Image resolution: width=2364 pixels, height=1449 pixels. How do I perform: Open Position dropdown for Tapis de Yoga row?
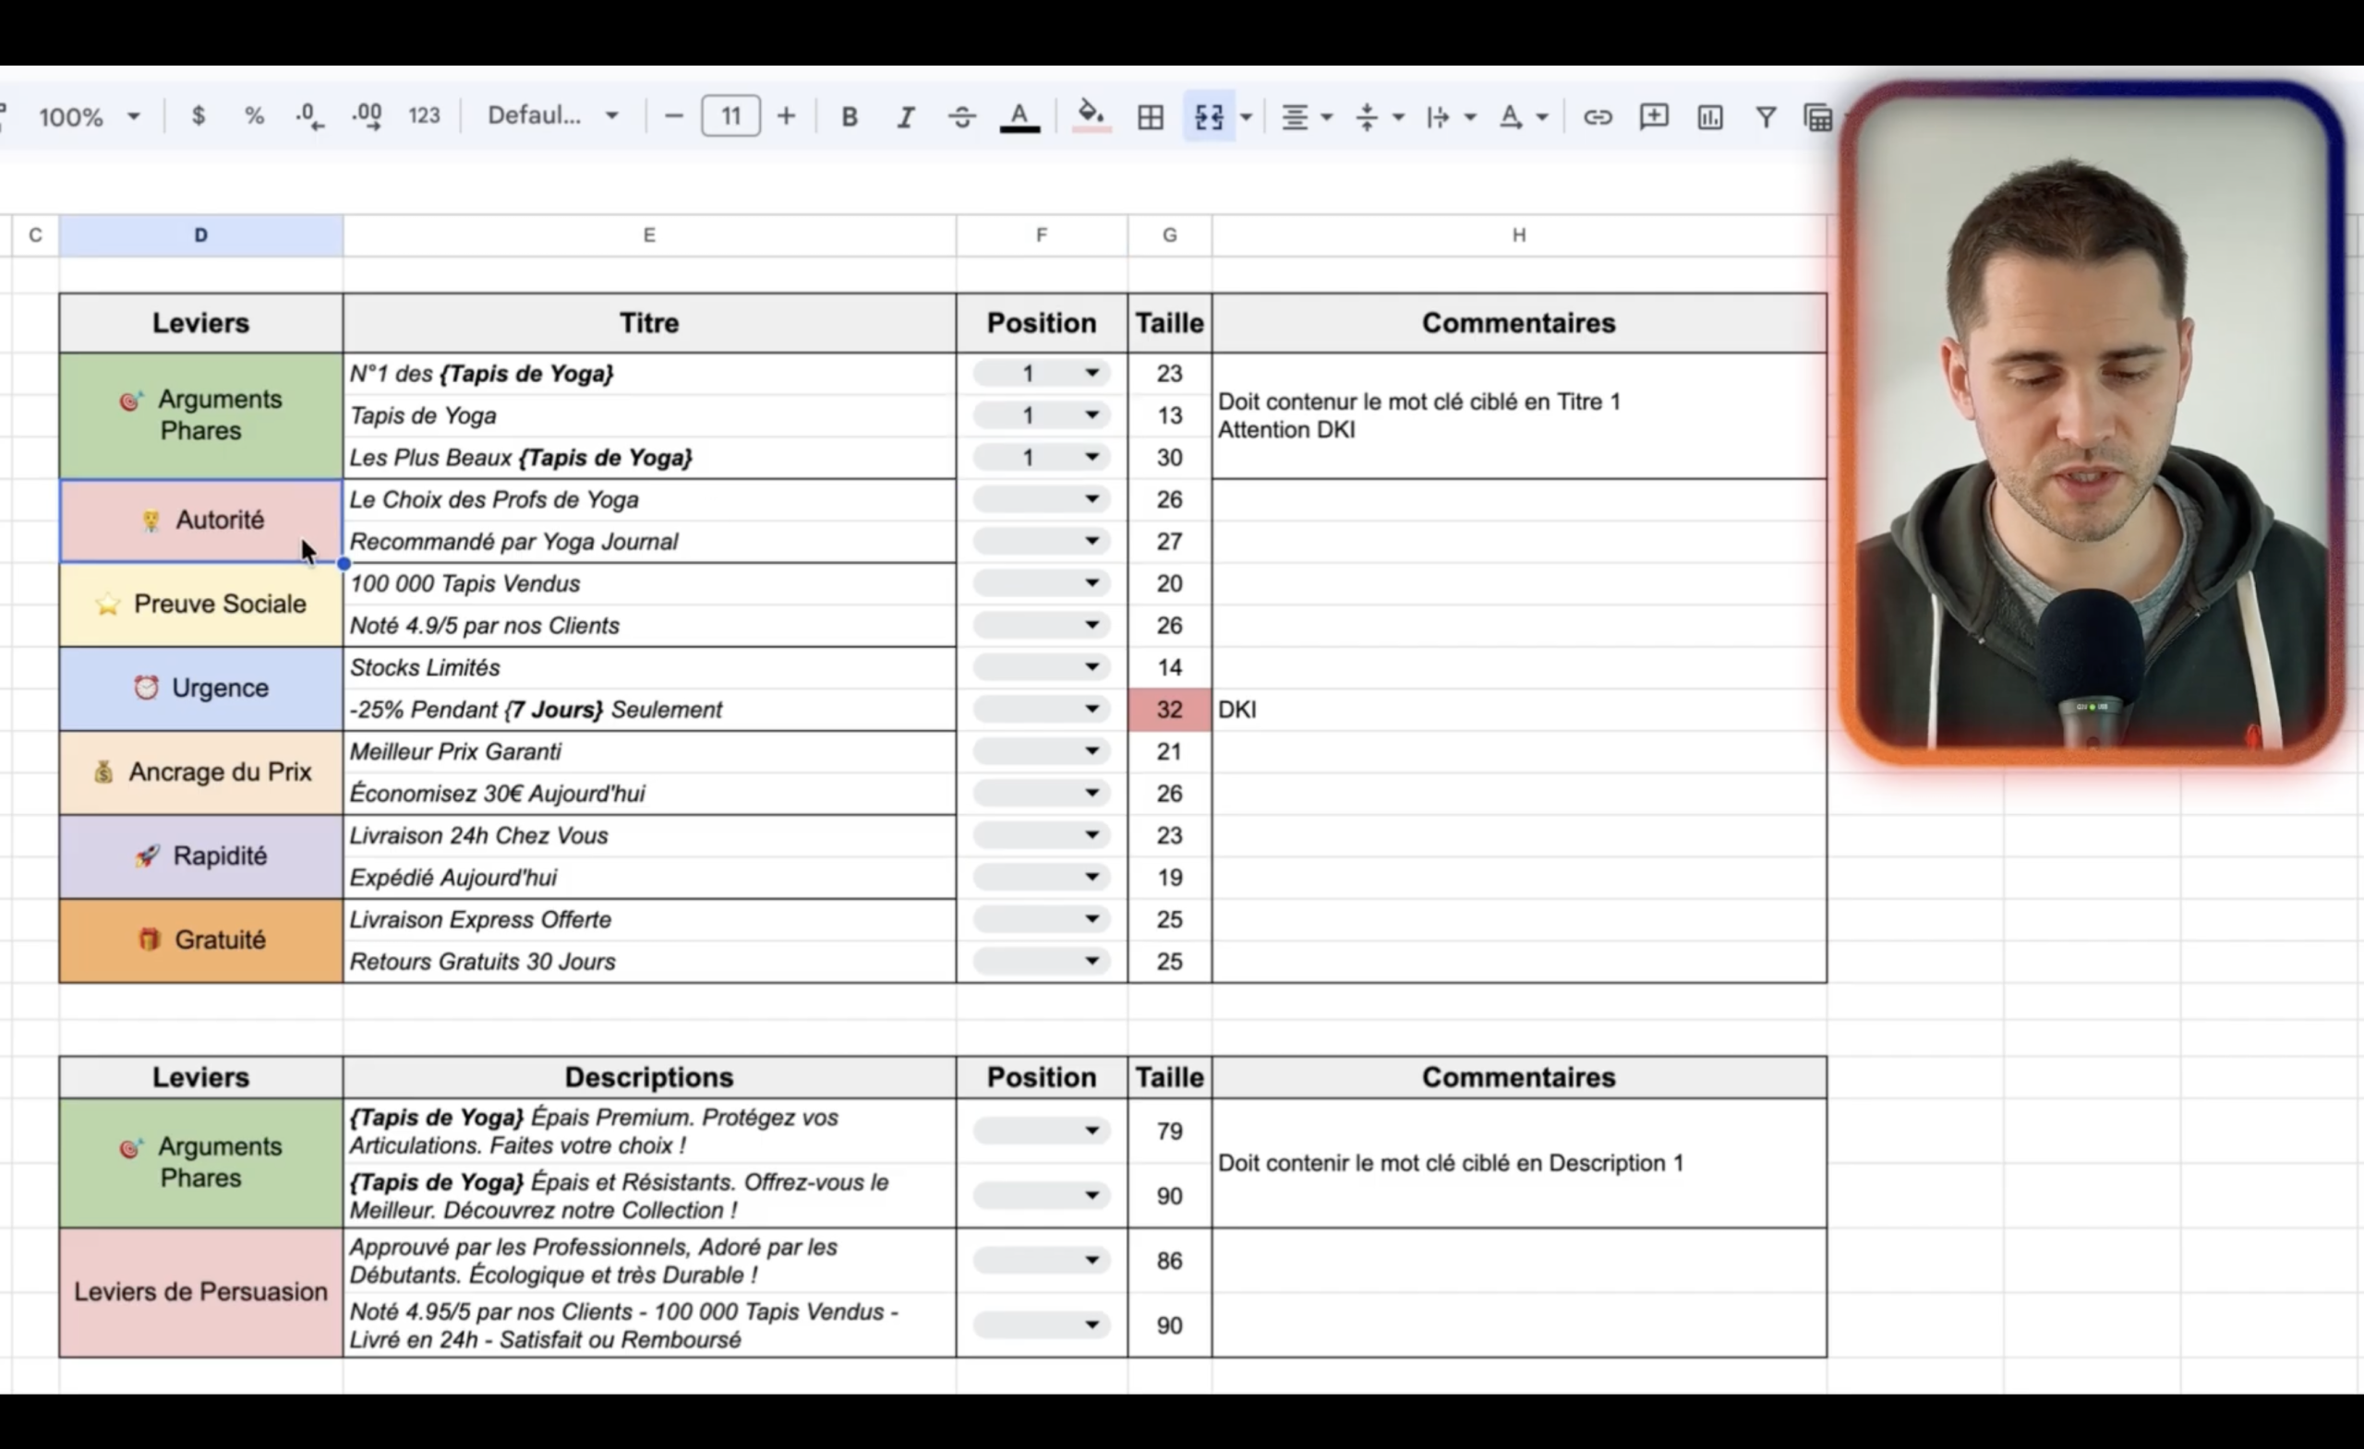point(1041,415)
